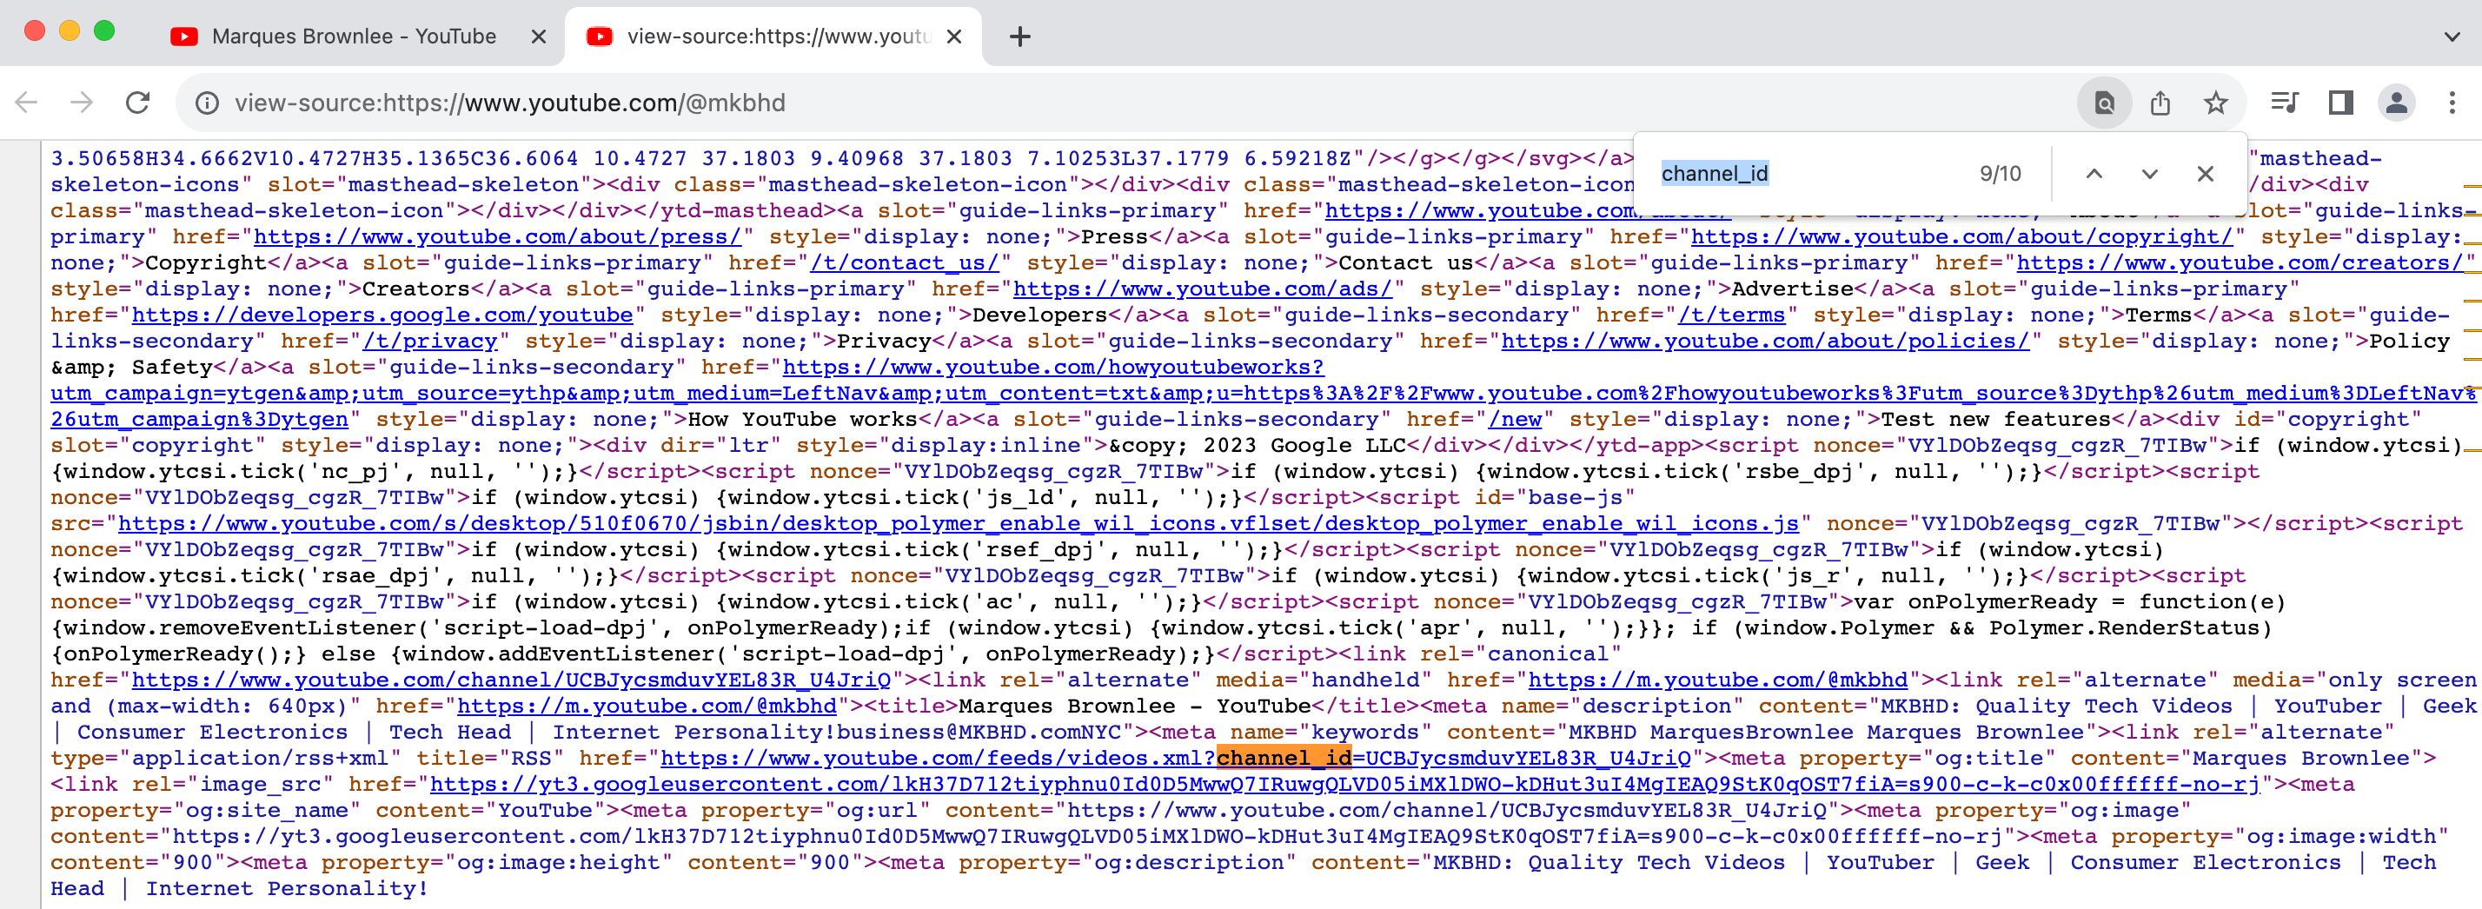Follow the /t/terms link
Screen dimensions: 2482x909
pyautogui.click(x=1731, y=315)
